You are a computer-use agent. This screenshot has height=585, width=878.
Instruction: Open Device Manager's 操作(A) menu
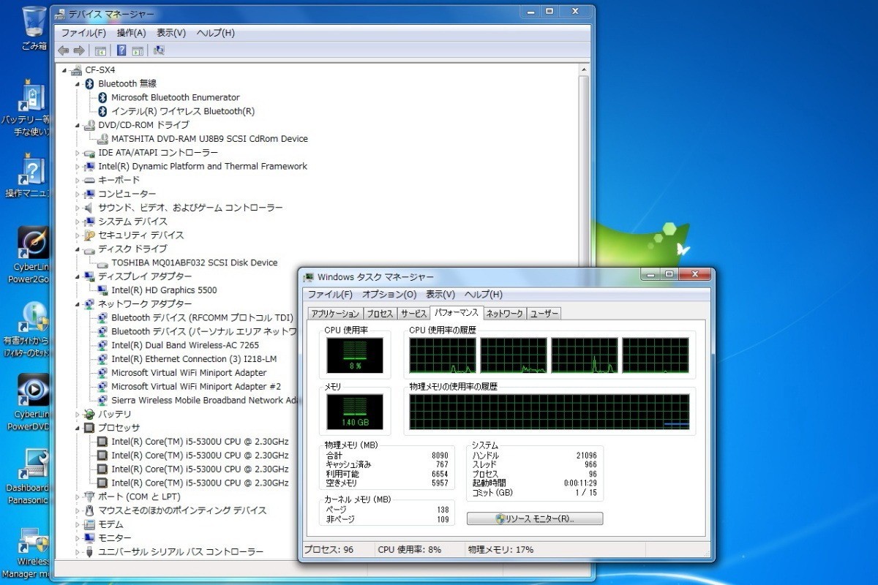(132, 33)
